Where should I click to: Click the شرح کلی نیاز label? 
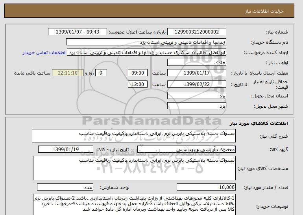pos(273,136)
